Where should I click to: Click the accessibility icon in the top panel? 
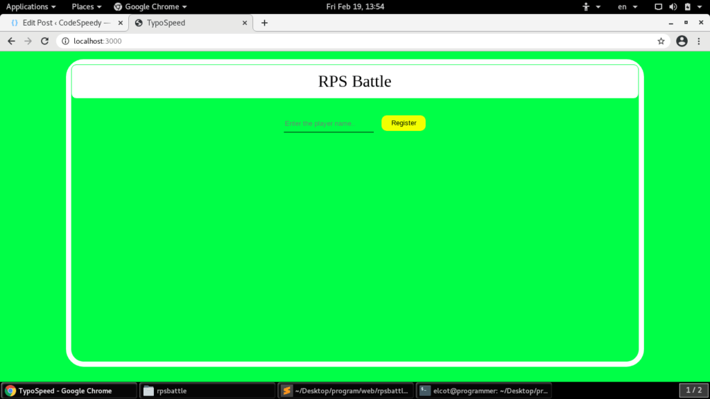pos(586,6)
